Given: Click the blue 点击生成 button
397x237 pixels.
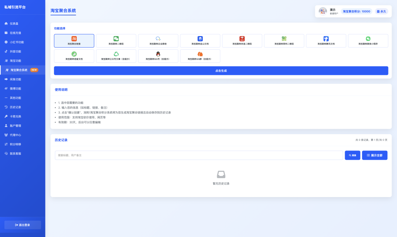Looking at the screenshot, I should (221, 71).
